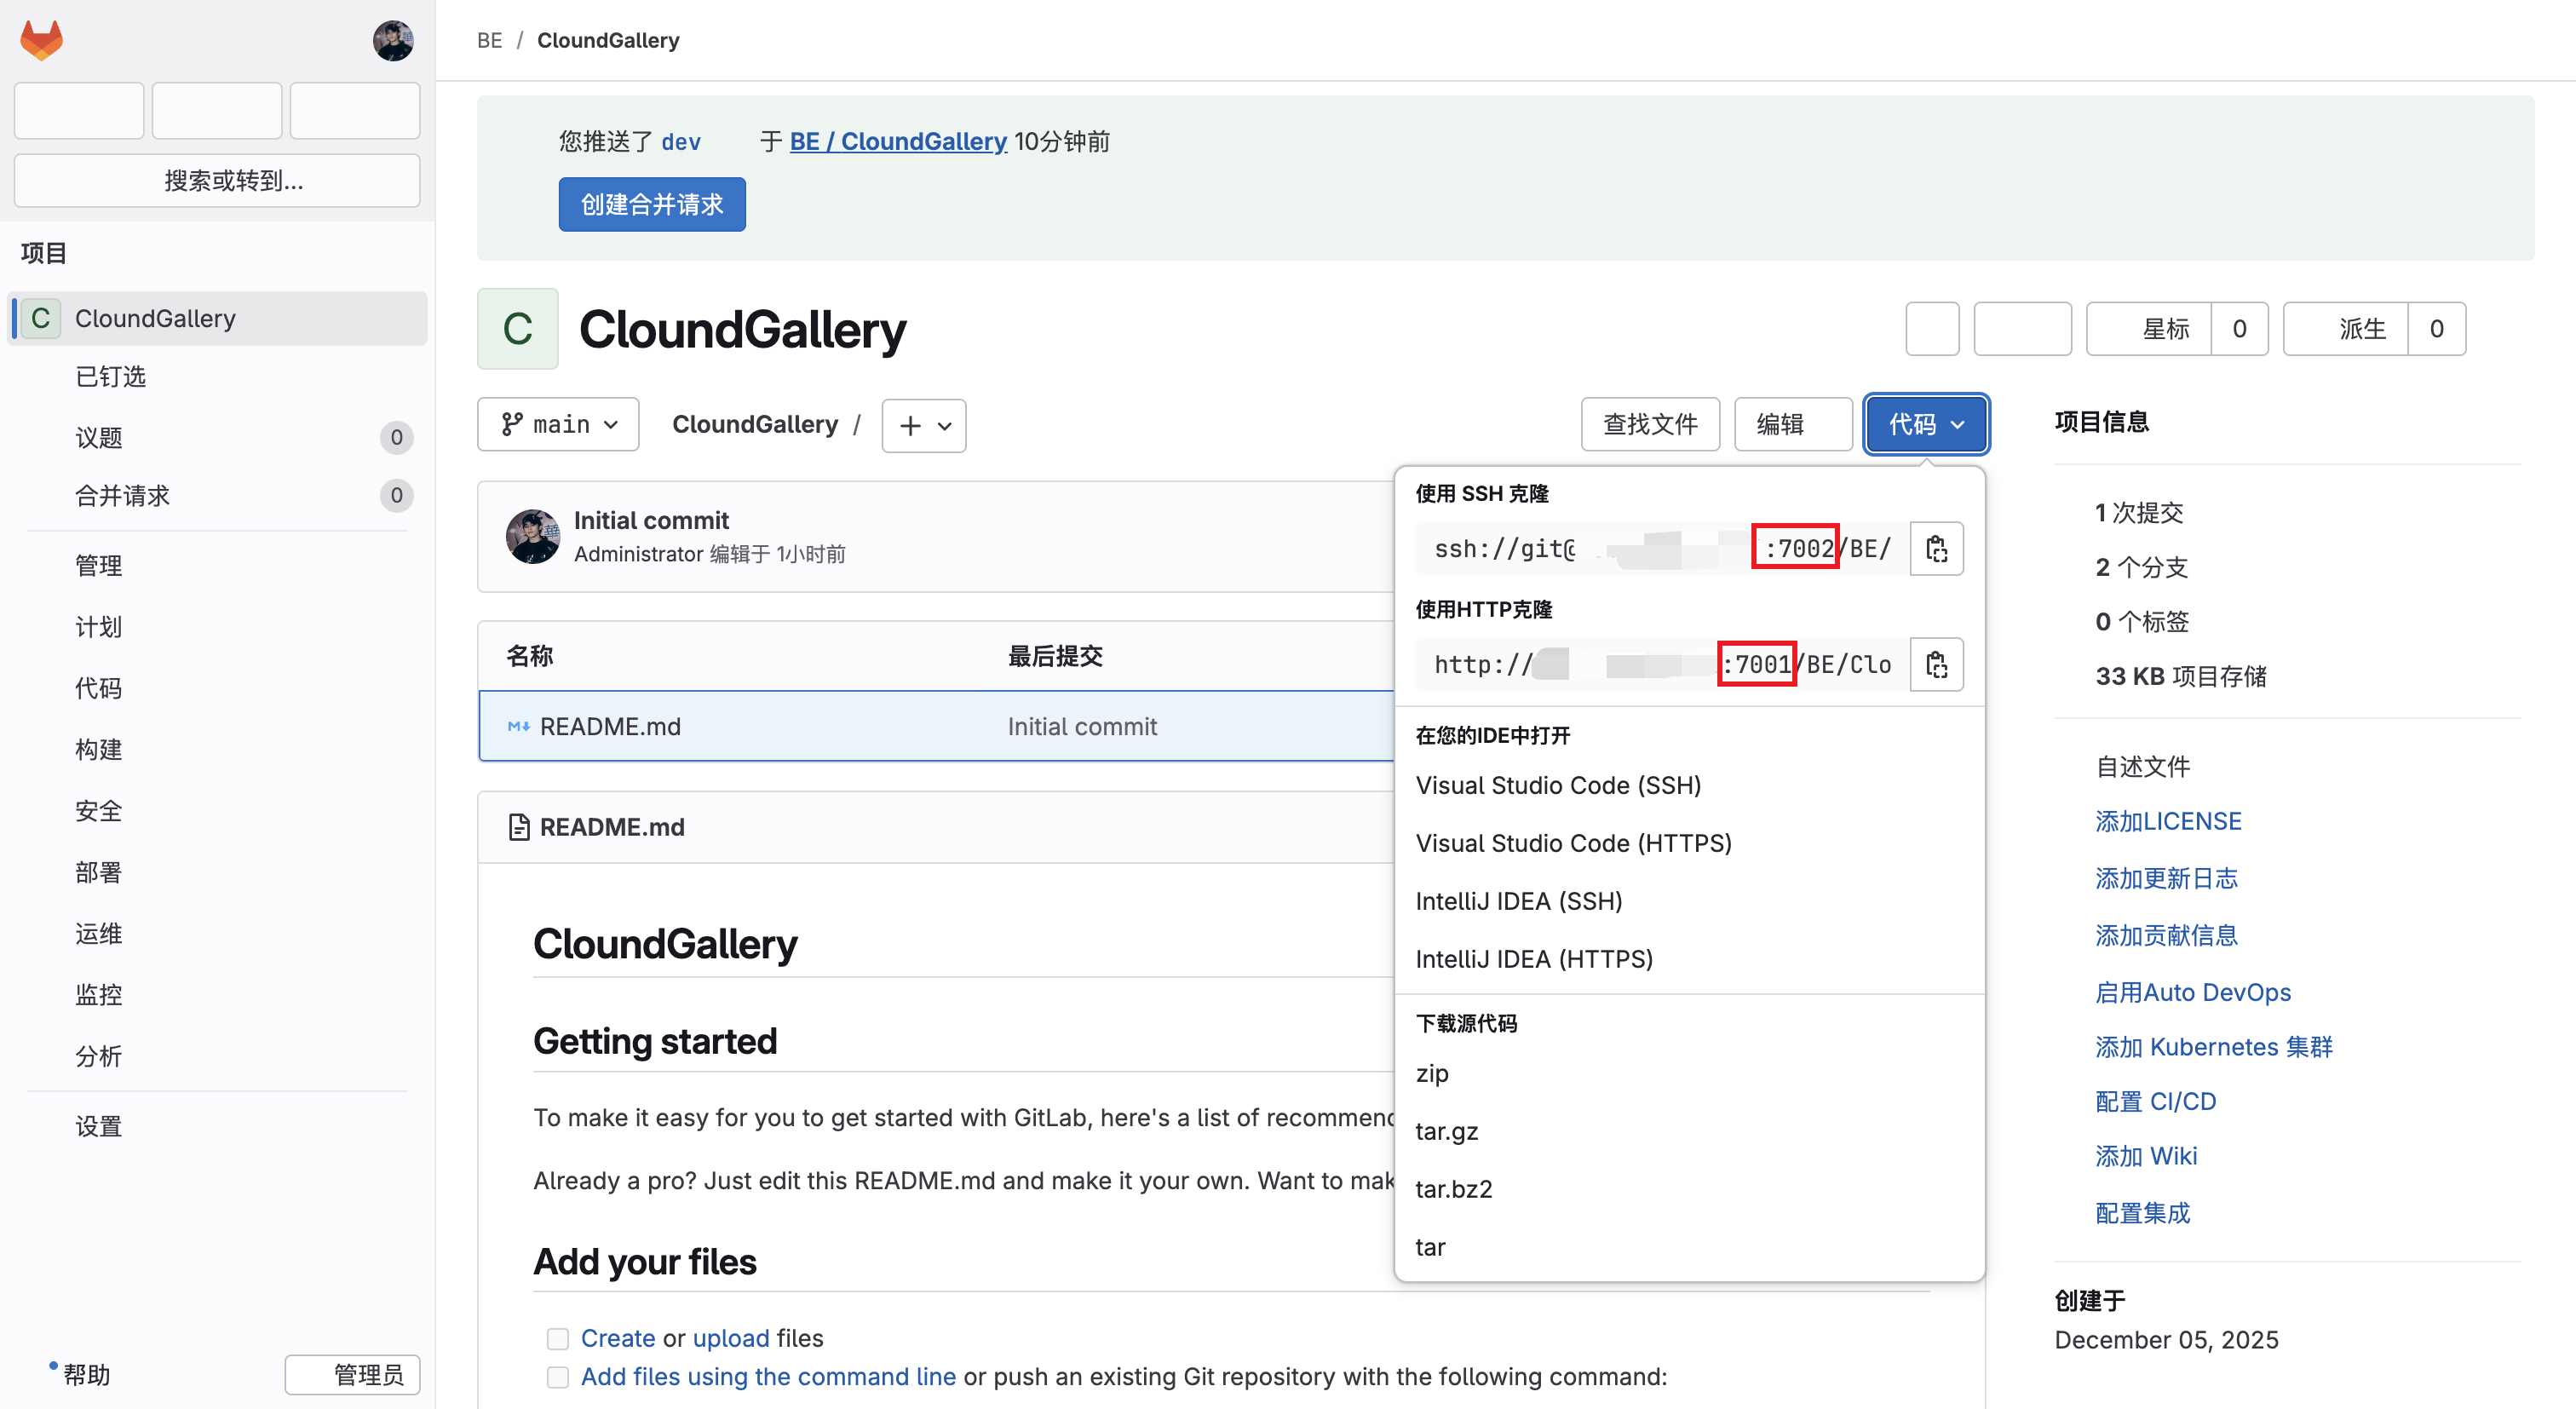Viewport: 2576px width, 1409px height.
Task: Open the user avatar menu
Action: tap(393, 40)
